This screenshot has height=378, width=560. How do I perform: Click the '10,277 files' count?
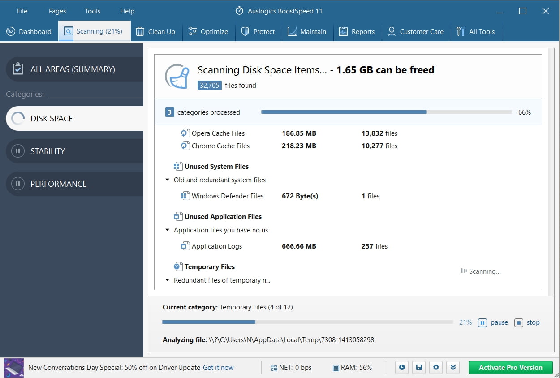point(379,146)
